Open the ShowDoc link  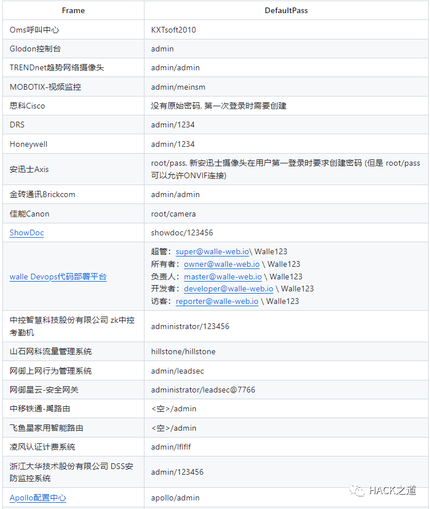(x=27, y=233)
